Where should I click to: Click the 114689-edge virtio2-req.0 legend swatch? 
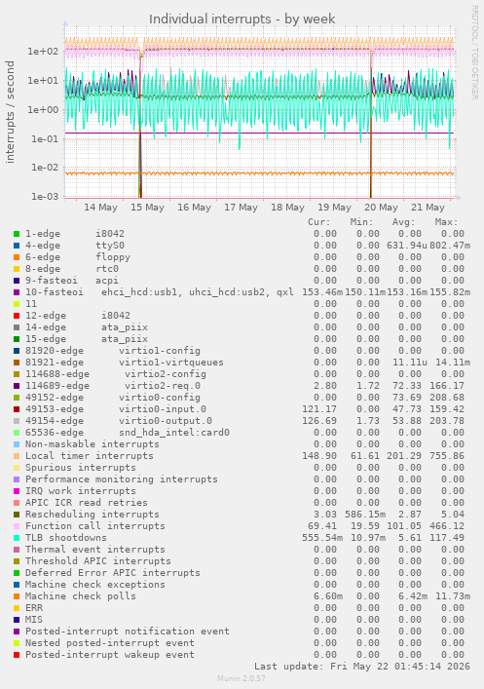pyautogui.click(x=17, y=386)
